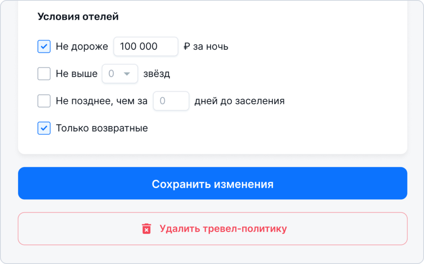The image size is (424, 264).
Task: Select the "Не позднее, чем за" label
Action: pos(102,101)
